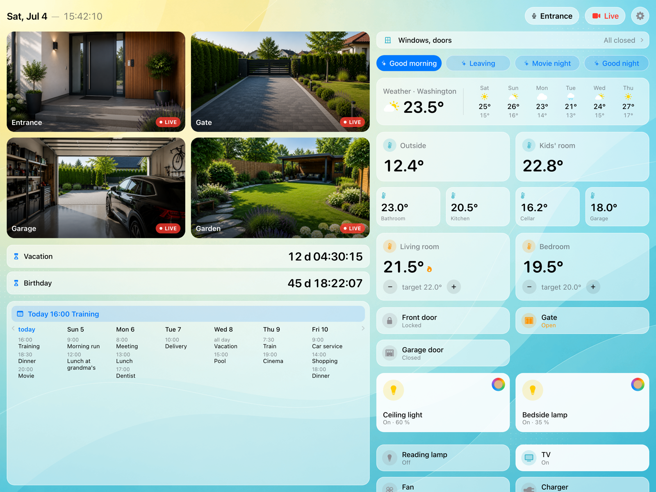Open the Car service event
The height and width of the screenshot is (492, 656).
[x=327, y=343]
